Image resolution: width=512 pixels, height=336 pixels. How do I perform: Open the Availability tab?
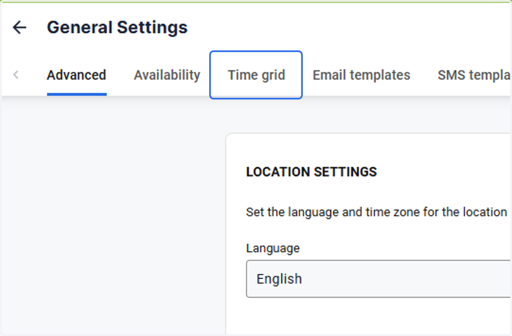(167, 75)
